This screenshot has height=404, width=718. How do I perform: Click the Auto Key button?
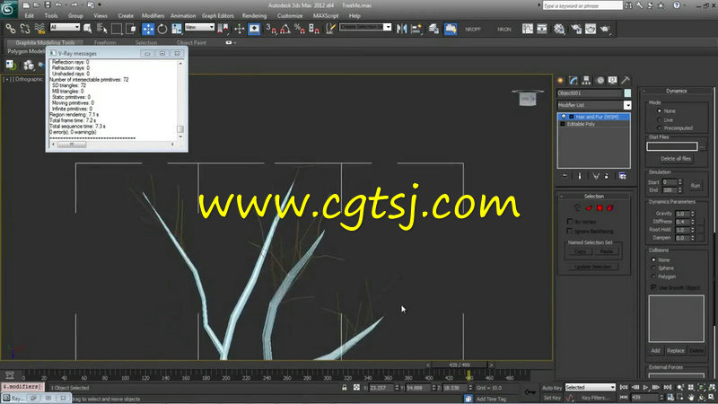pos(552,388)
